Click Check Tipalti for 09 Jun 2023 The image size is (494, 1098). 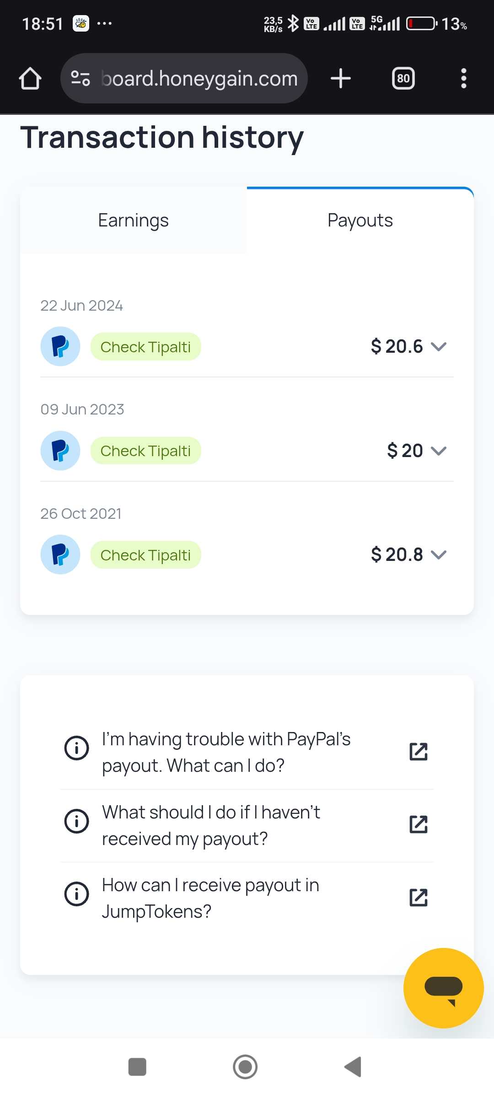tap(145, 451)
